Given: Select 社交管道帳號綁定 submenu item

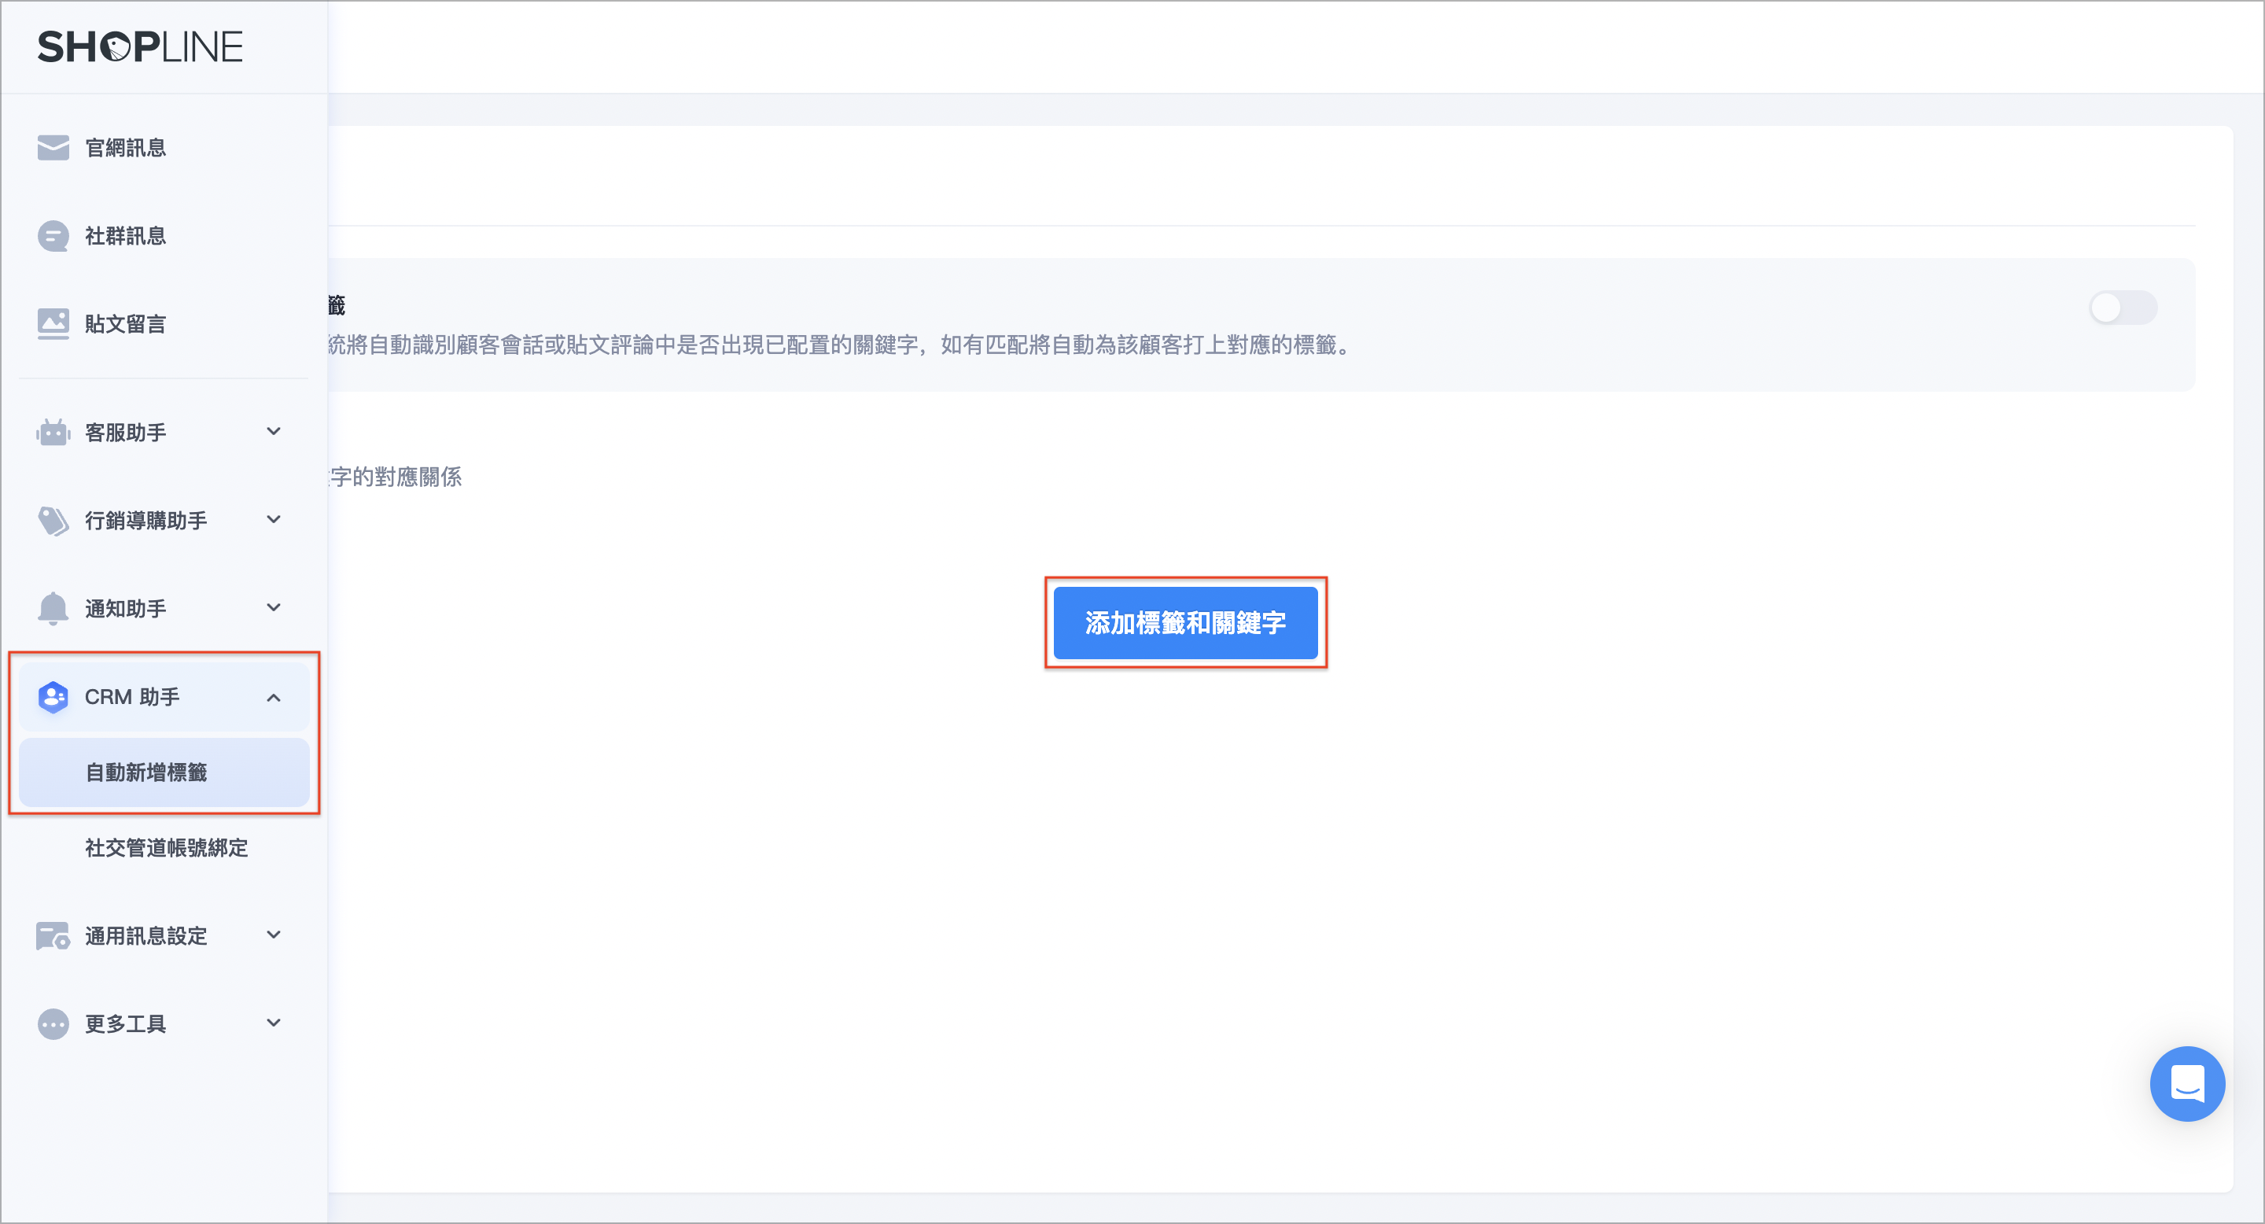Looking at the screenshot, I should (164, 848).
